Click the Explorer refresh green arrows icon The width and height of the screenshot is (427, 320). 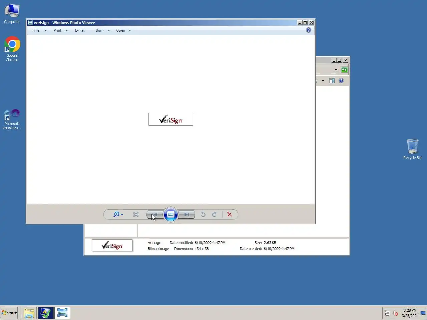(344, 70)
